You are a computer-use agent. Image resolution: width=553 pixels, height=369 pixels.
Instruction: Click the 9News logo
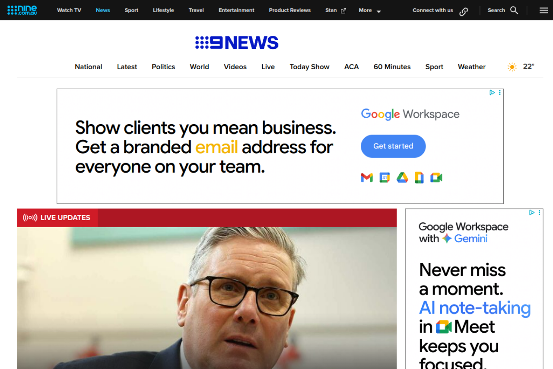[x=237, y=42]
